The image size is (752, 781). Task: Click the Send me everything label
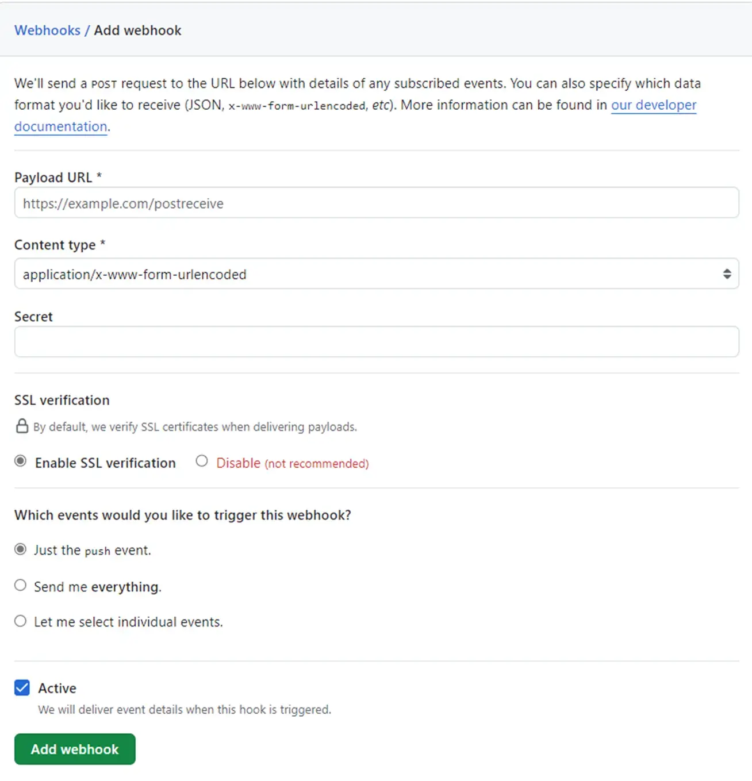98,587
